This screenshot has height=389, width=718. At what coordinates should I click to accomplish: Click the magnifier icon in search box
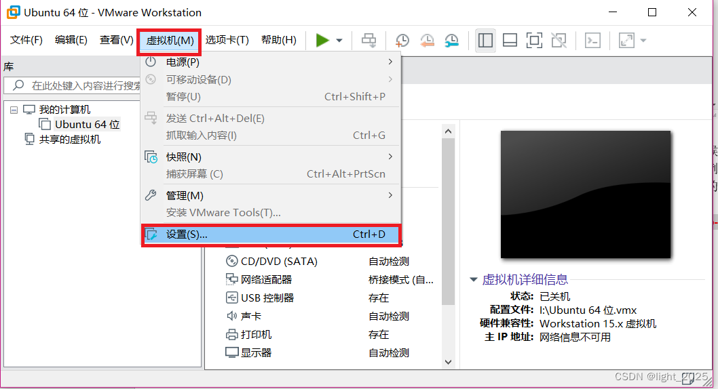[18, 85]
